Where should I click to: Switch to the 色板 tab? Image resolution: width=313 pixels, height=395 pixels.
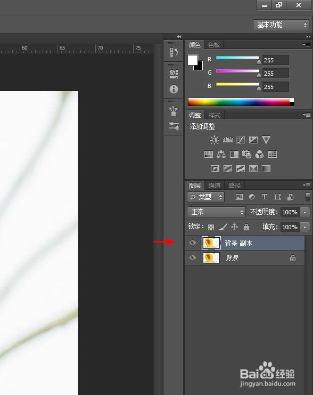(x=214, y=45)
